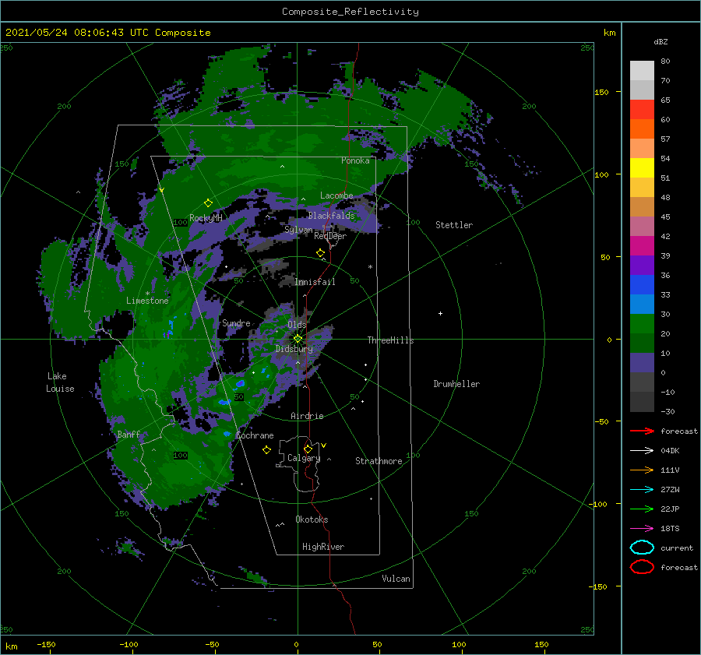Click the Okotoks town label
Image resolution: width=701 pixels, height=655 pixels.
coord(312,520)
